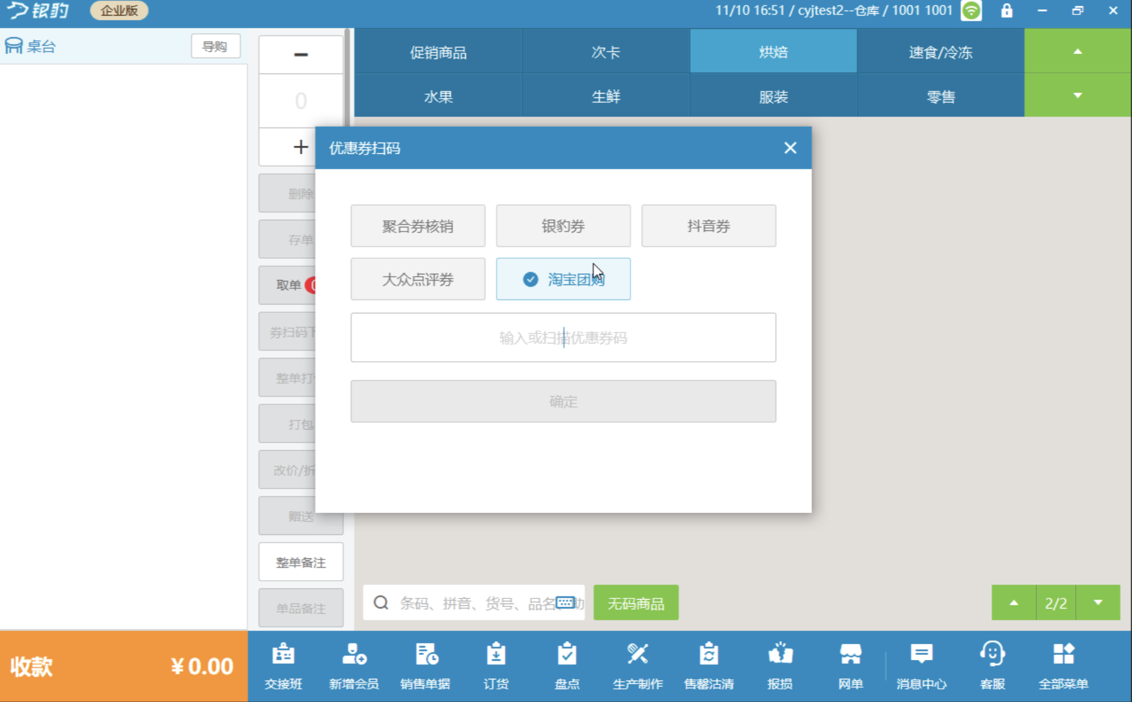This screenshot has width=1132, height=702.
Task: Select the 抖音券 coupon type
Action: click(x=708, y=226)
